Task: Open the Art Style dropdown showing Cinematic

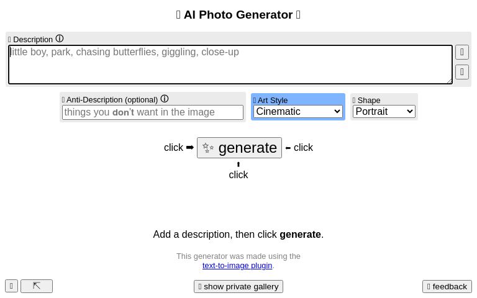Action: (x=298, y=112)
